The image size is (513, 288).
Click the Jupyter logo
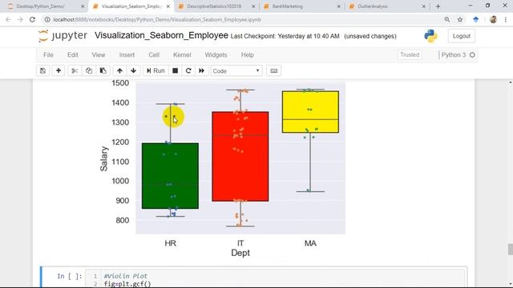[x=63, y=35]
